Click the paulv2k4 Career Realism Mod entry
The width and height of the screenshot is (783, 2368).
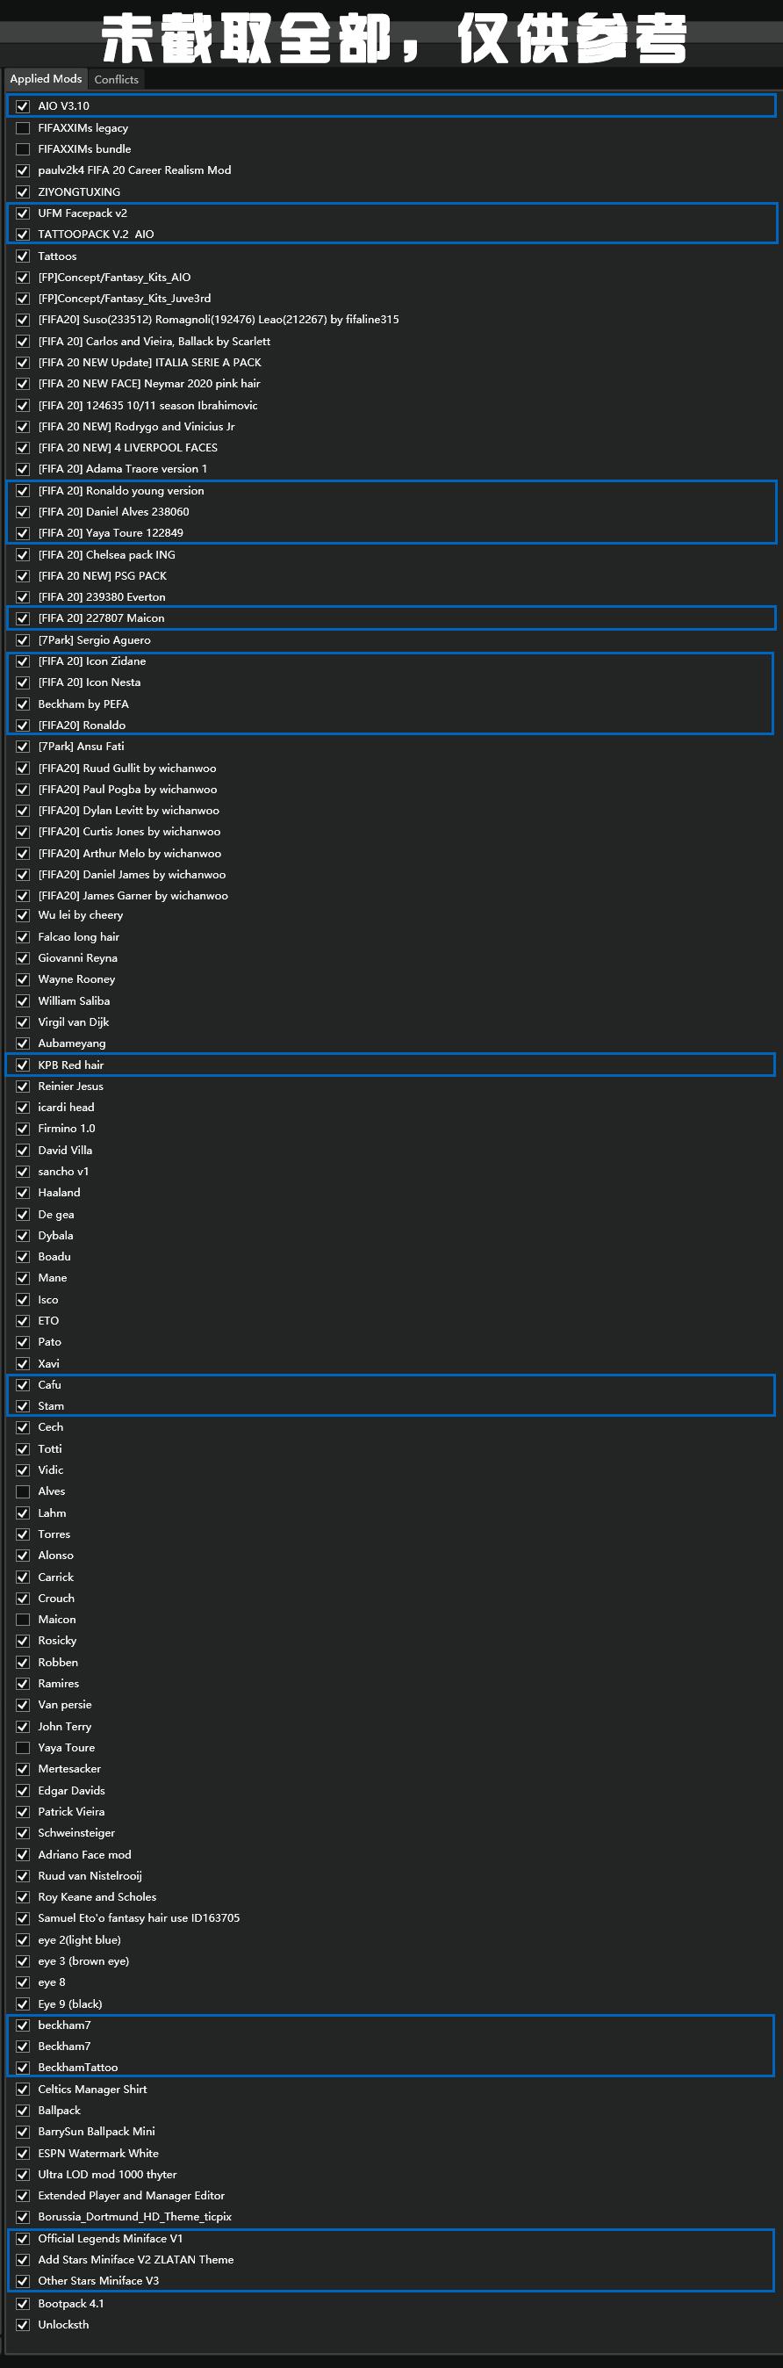134,170
